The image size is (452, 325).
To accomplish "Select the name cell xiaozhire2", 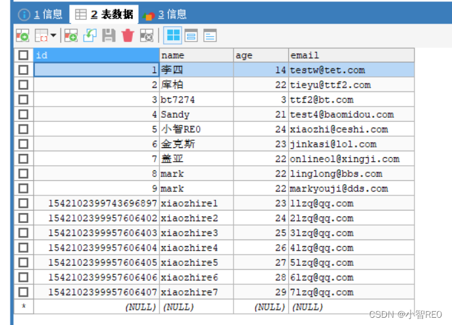I will click(x=196, y=218).
